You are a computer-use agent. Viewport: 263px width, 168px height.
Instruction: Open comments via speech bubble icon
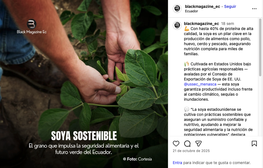pos(187,144)
